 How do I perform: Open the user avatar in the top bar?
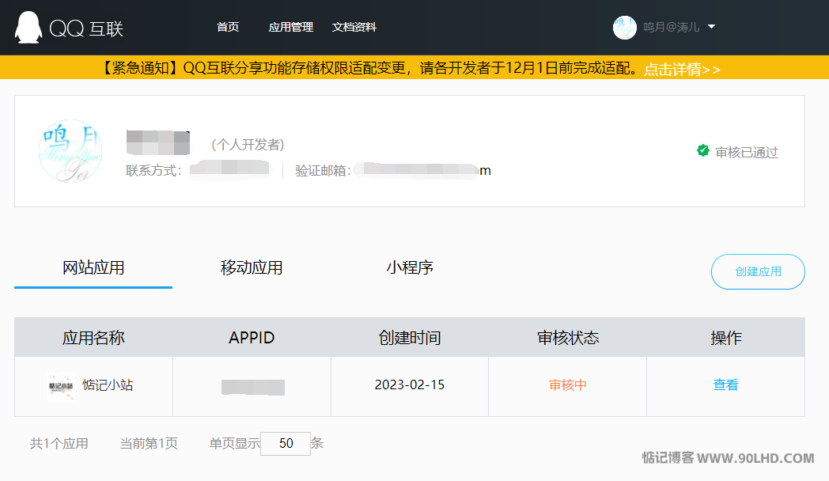coord(624,28)
